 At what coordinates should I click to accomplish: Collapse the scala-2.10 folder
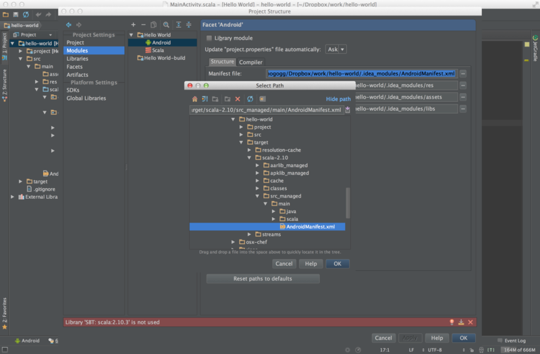[249, 158]
